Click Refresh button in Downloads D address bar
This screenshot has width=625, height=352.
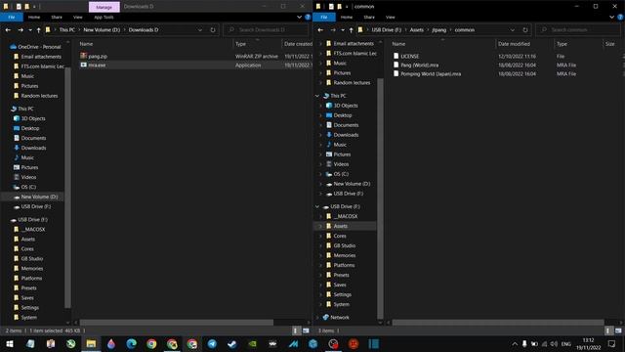pyautogui.click(x=213, y=30)
